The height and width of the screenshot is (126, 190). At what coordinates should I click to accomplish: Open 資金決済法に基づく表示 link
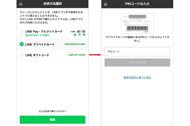(137, 77)
